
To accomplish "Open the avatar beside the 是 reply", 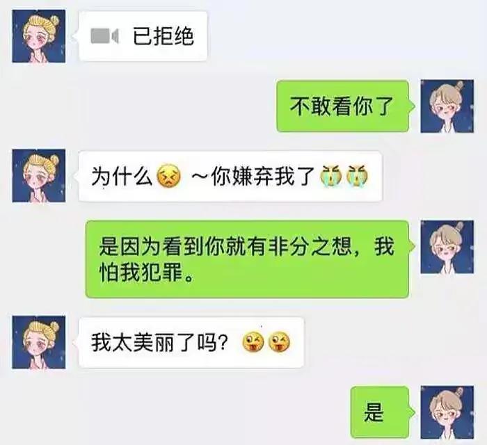I will pyautogui.click(x=447, y=412).
